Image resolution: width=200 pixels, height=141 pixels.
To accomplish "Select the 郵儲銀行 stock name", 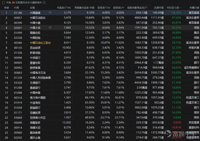I will [35, 108].
